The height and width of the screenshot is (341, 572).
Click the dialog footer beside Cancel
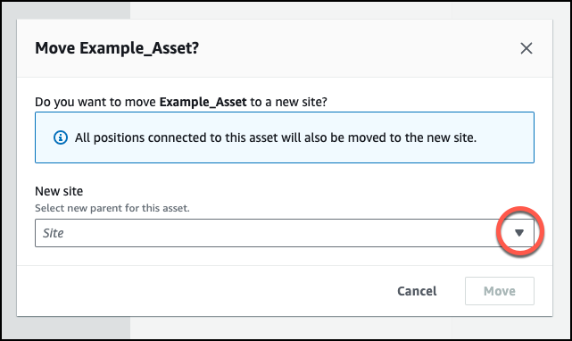204,291
